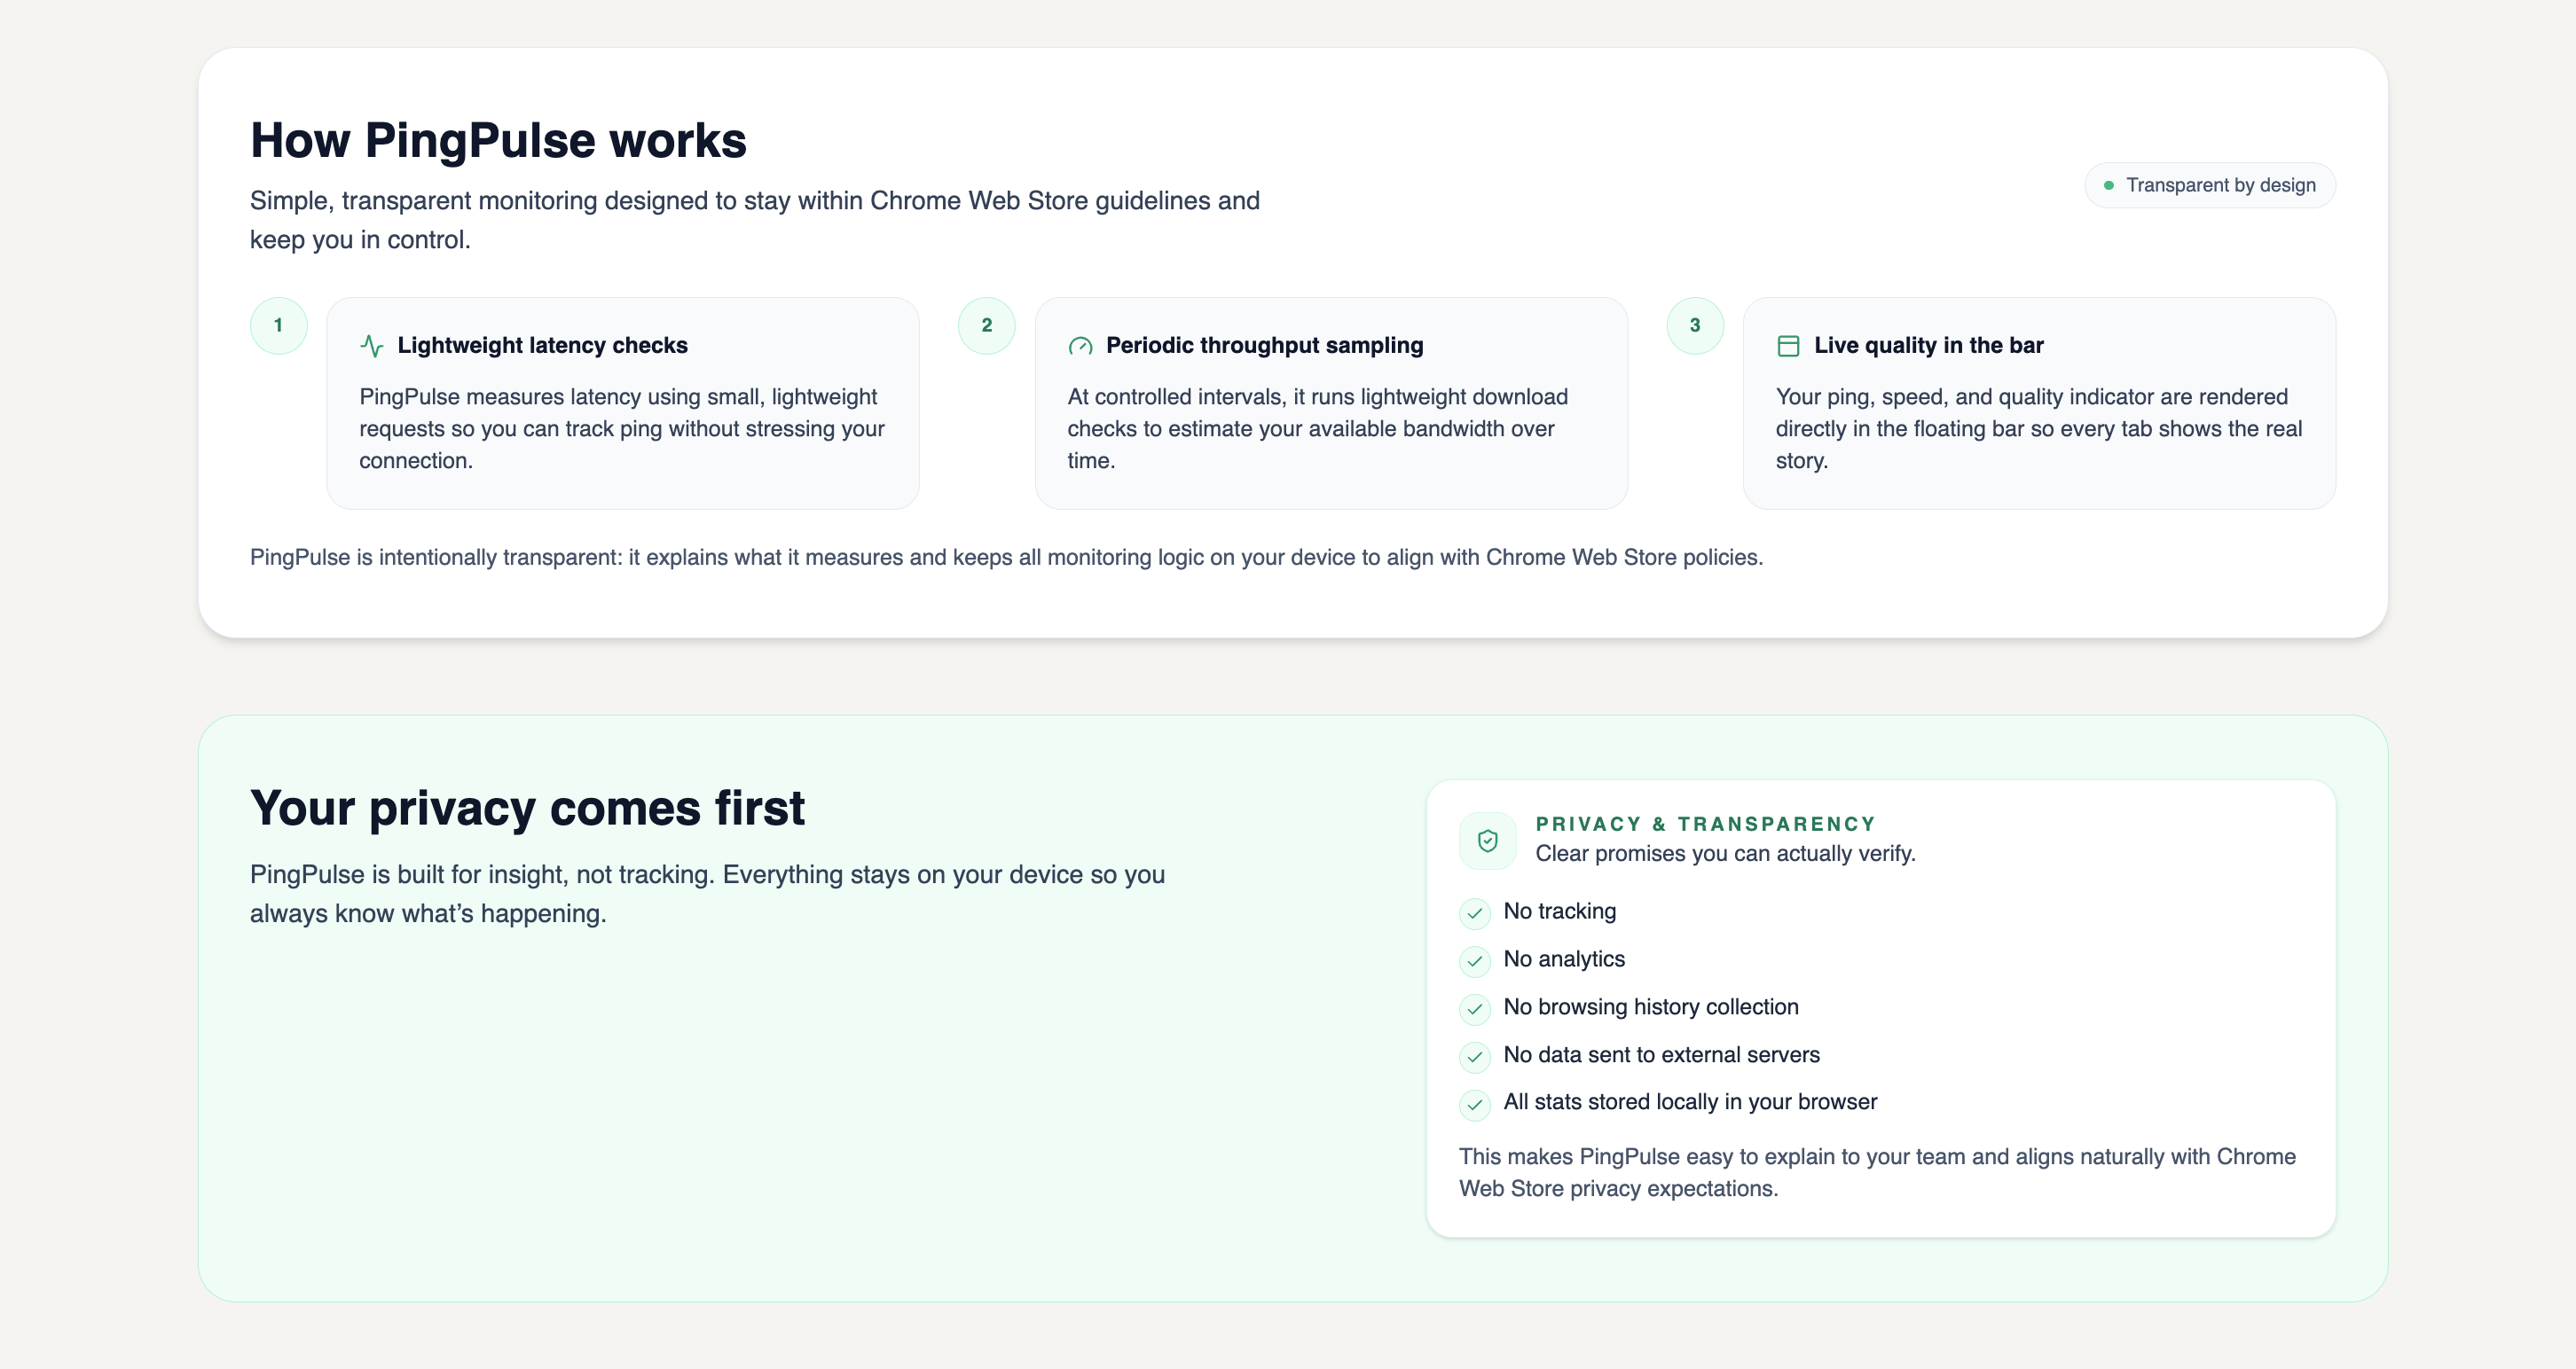Click the Transparent by design badge label
Screen dimensions: 2576x1369
pyautogui.click(x=2221, y=184)
